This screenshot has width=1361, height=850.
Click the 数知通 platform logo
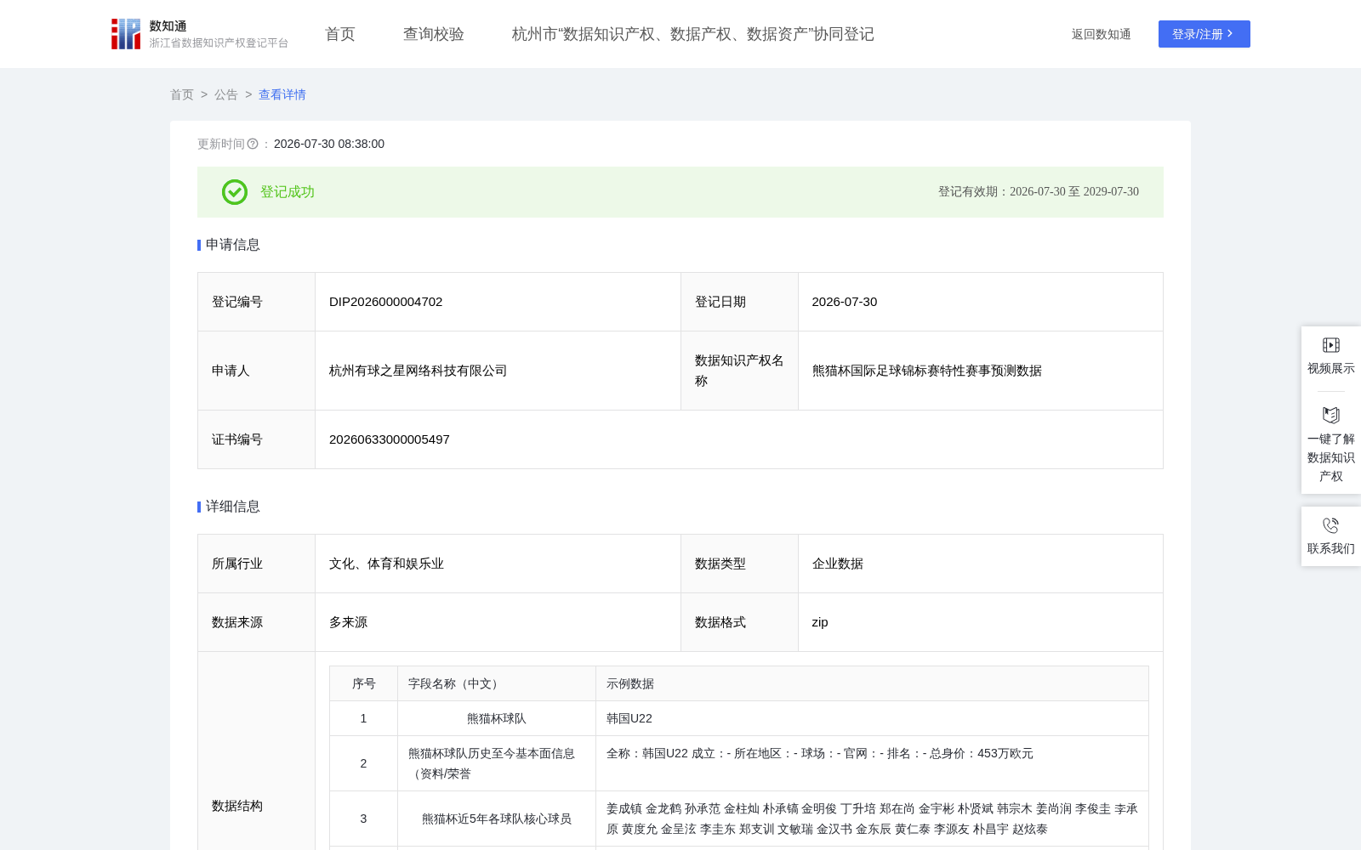point(199,34)
